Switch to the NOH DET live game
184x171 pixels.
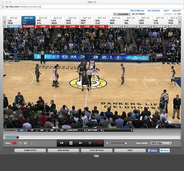point(87,22)
